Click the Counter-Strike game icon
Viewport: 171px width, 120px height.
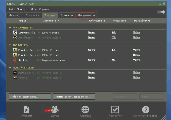pos(15,32)
